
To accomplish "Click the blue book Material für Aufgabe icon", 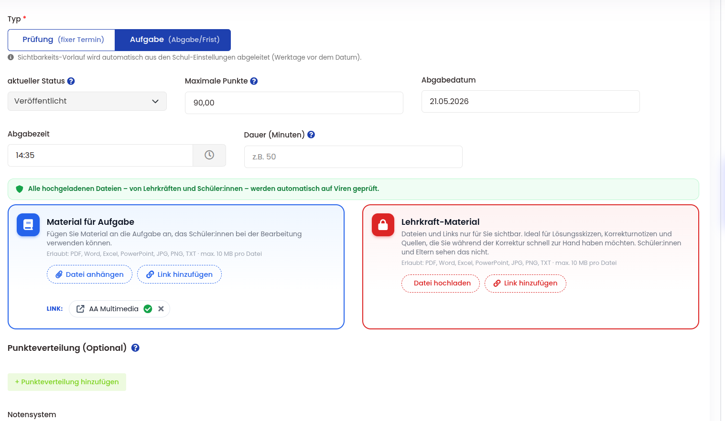I will (x=28, y=225).
